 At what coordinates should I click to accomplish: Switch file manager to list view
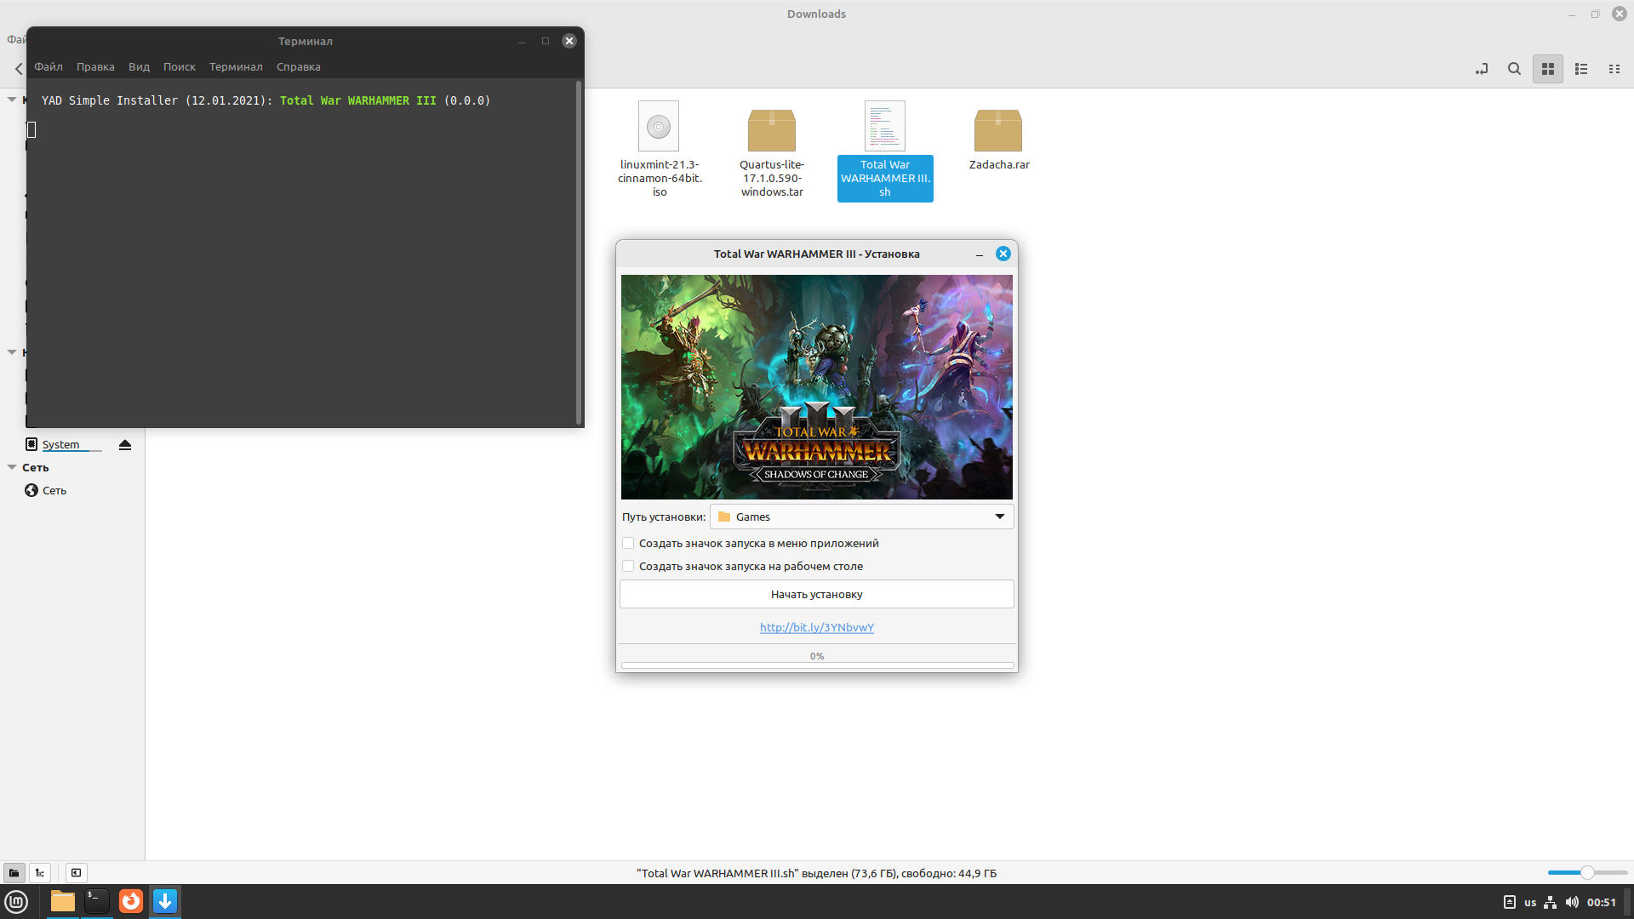coord(1580,69)
